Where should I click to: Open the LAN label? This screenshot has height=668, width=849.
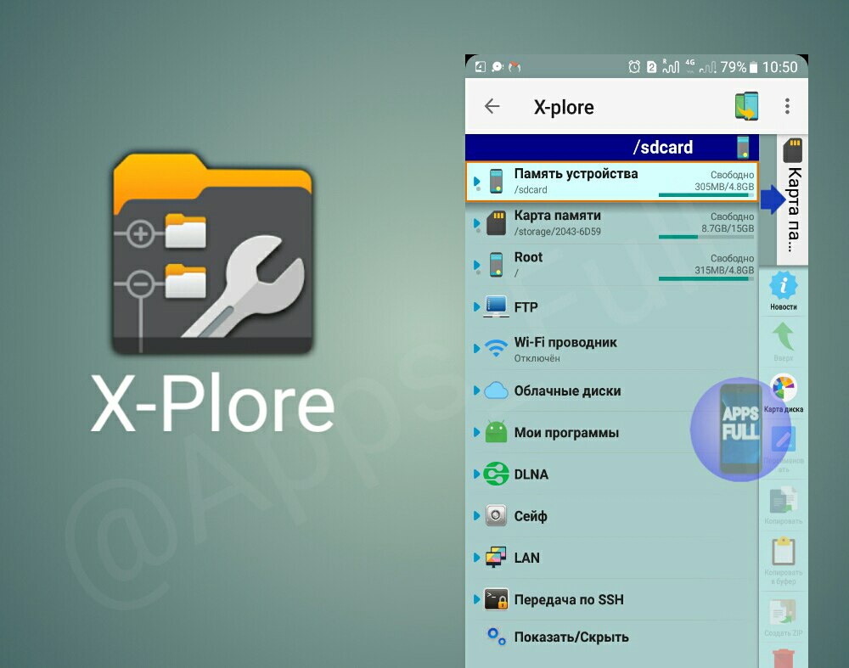click(527, 558)
